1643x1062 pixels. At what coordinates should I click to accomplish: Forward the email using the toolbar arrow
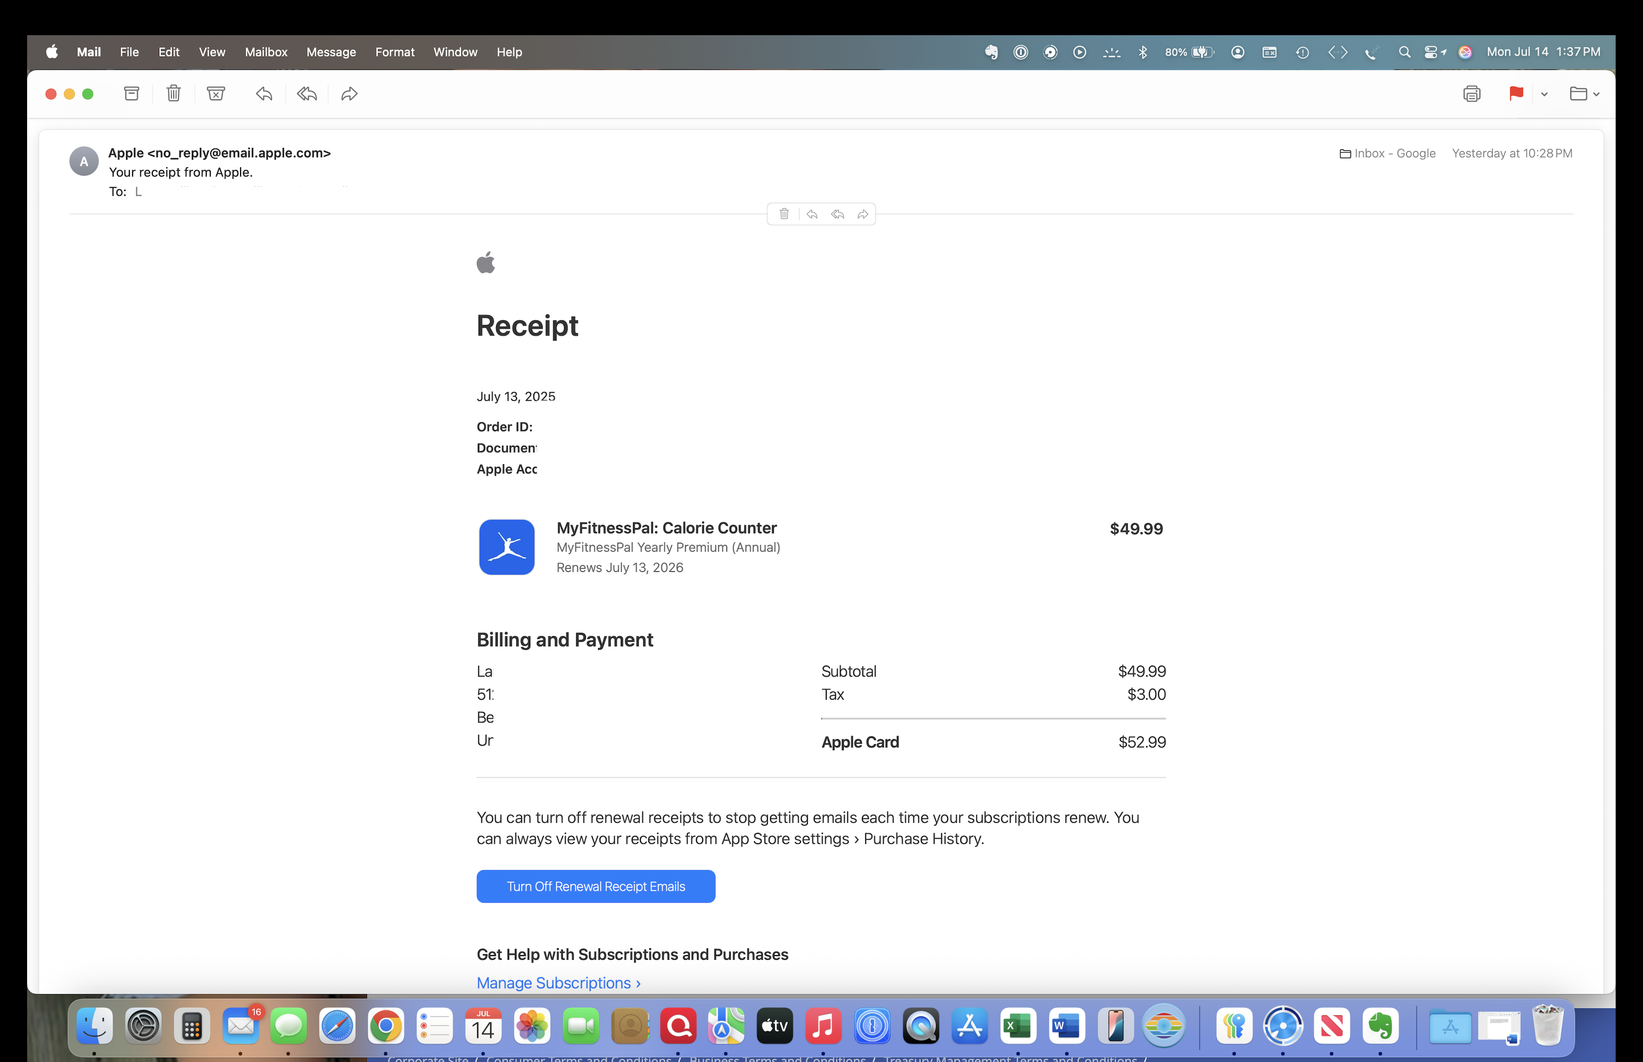click(349, 94)
